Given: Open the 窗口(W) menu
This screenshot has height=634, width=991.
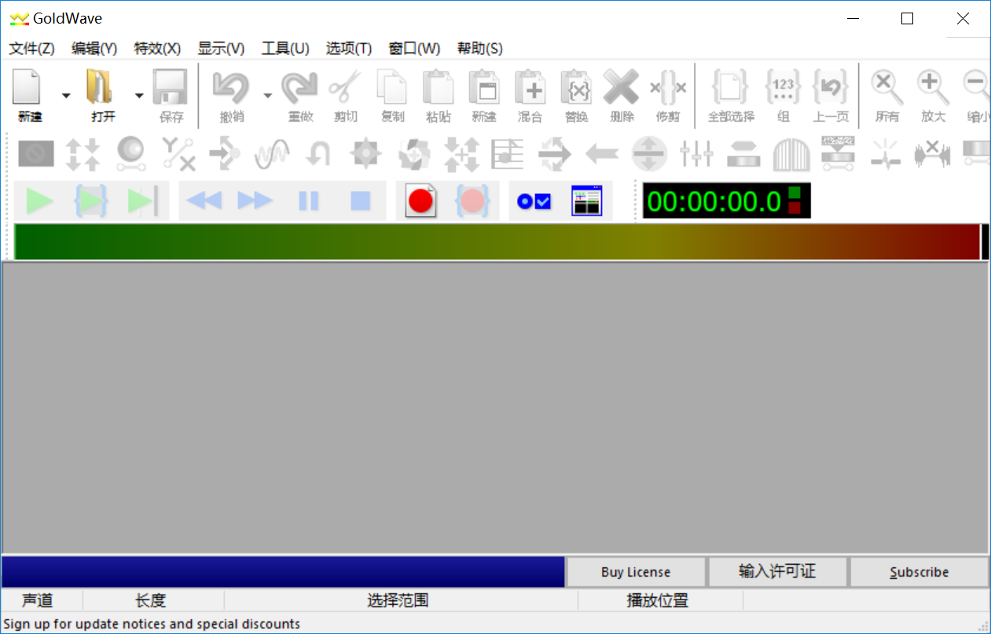Looking at the screenshot, I should click(x=414, y=48).
